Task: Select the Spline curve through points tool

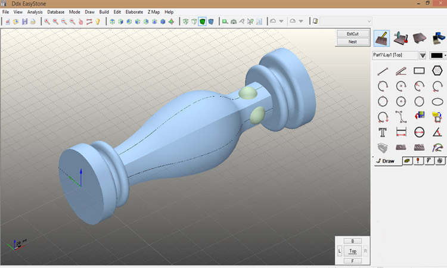Action: coord(401,117)
